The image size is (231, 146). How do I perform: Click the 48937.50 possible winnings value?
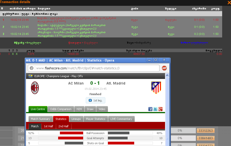click(139, 54)
